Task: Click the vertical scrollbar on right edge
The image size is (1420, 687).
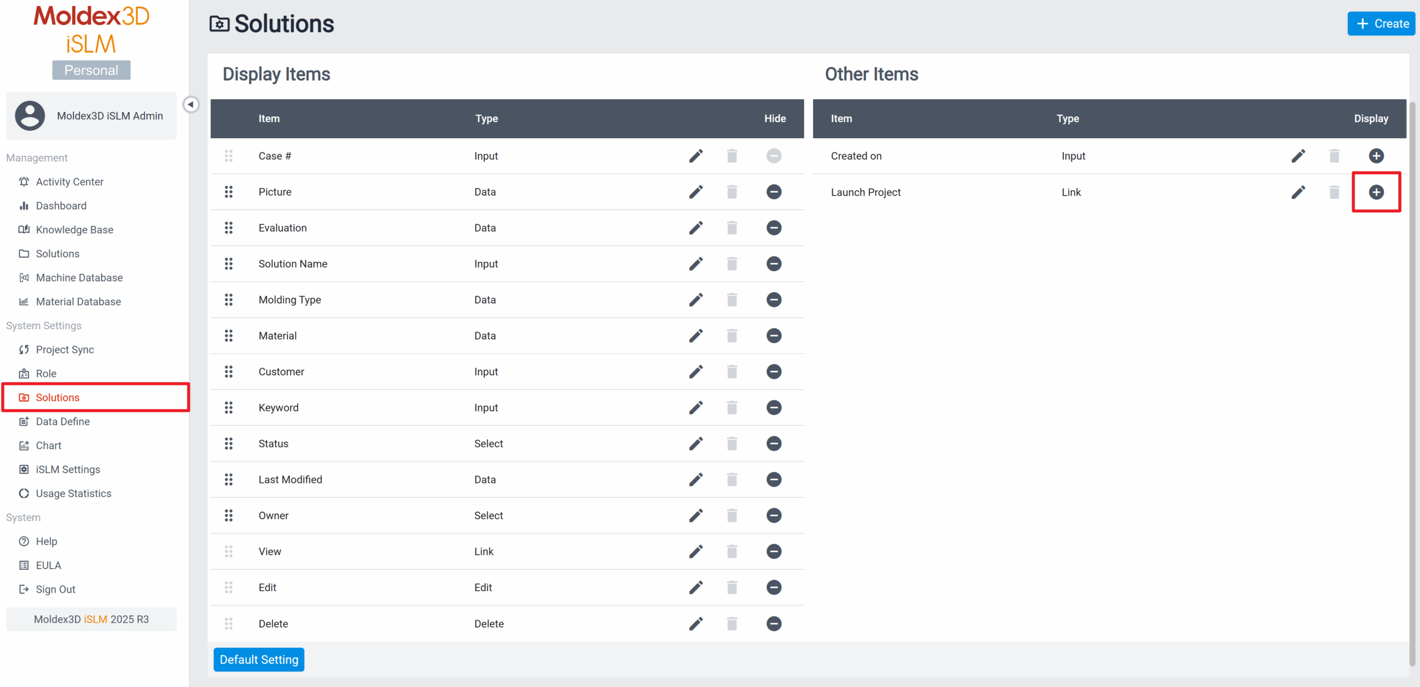Action: pyautogui.click(x=1412, y=383)
